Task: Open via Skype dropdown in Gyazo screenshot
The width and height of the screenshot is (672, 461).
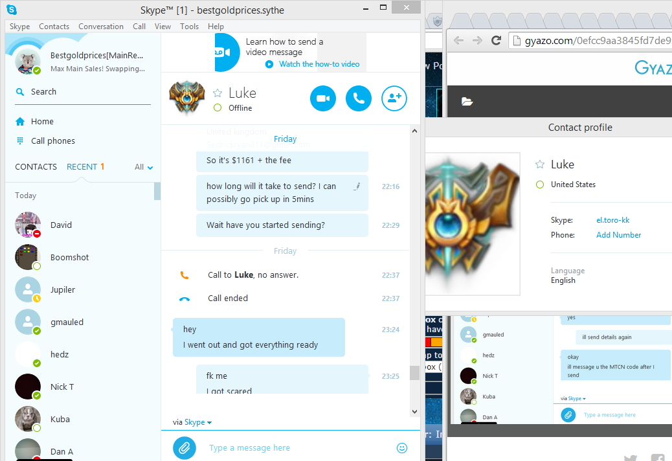Action: click(574, 398)
